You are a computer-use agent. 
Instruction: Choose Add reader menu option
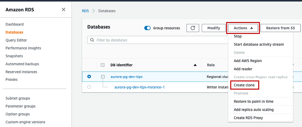click(x=243, y=69)
